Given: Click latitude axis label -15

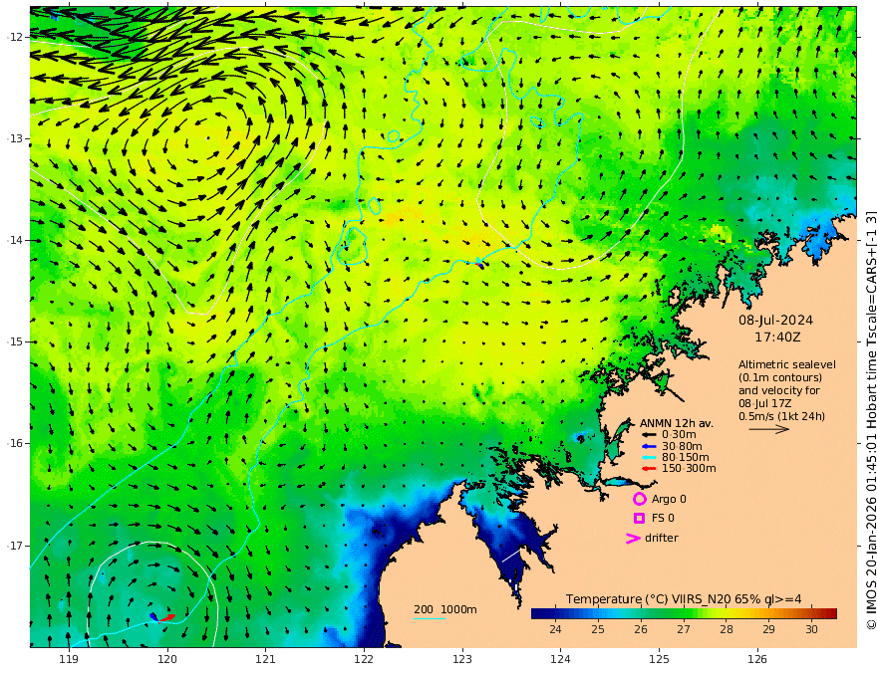Looking at the screenshot, I should pyautogui.click(x=15, y=341).
